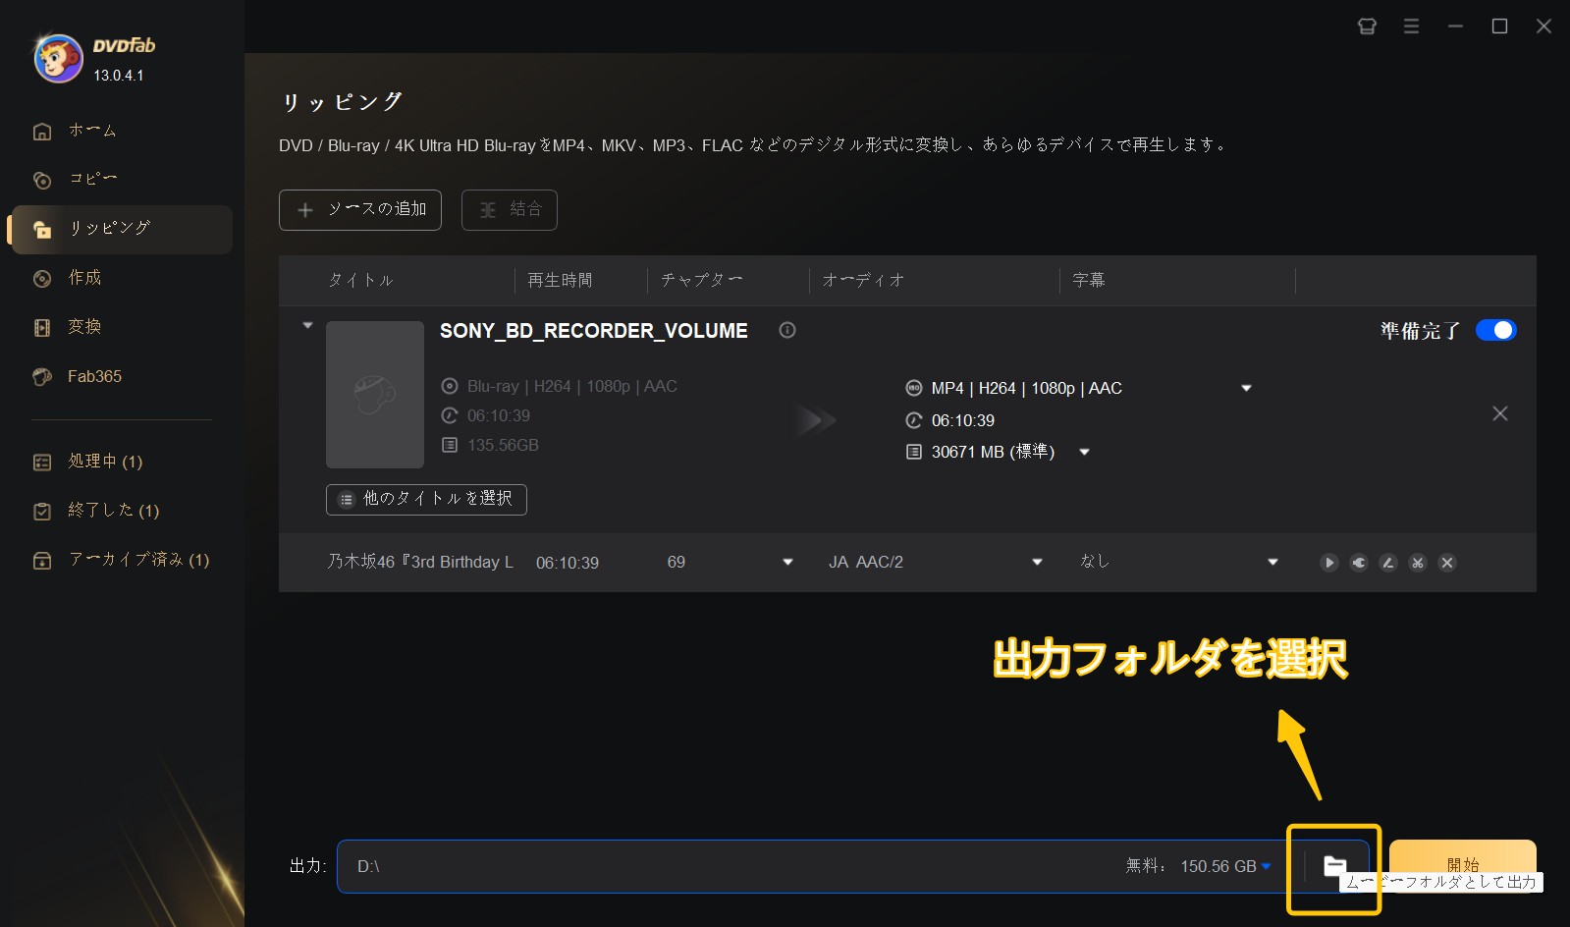Select the リッピング module
Viewport: 1570px width, 927px height.
122,229
